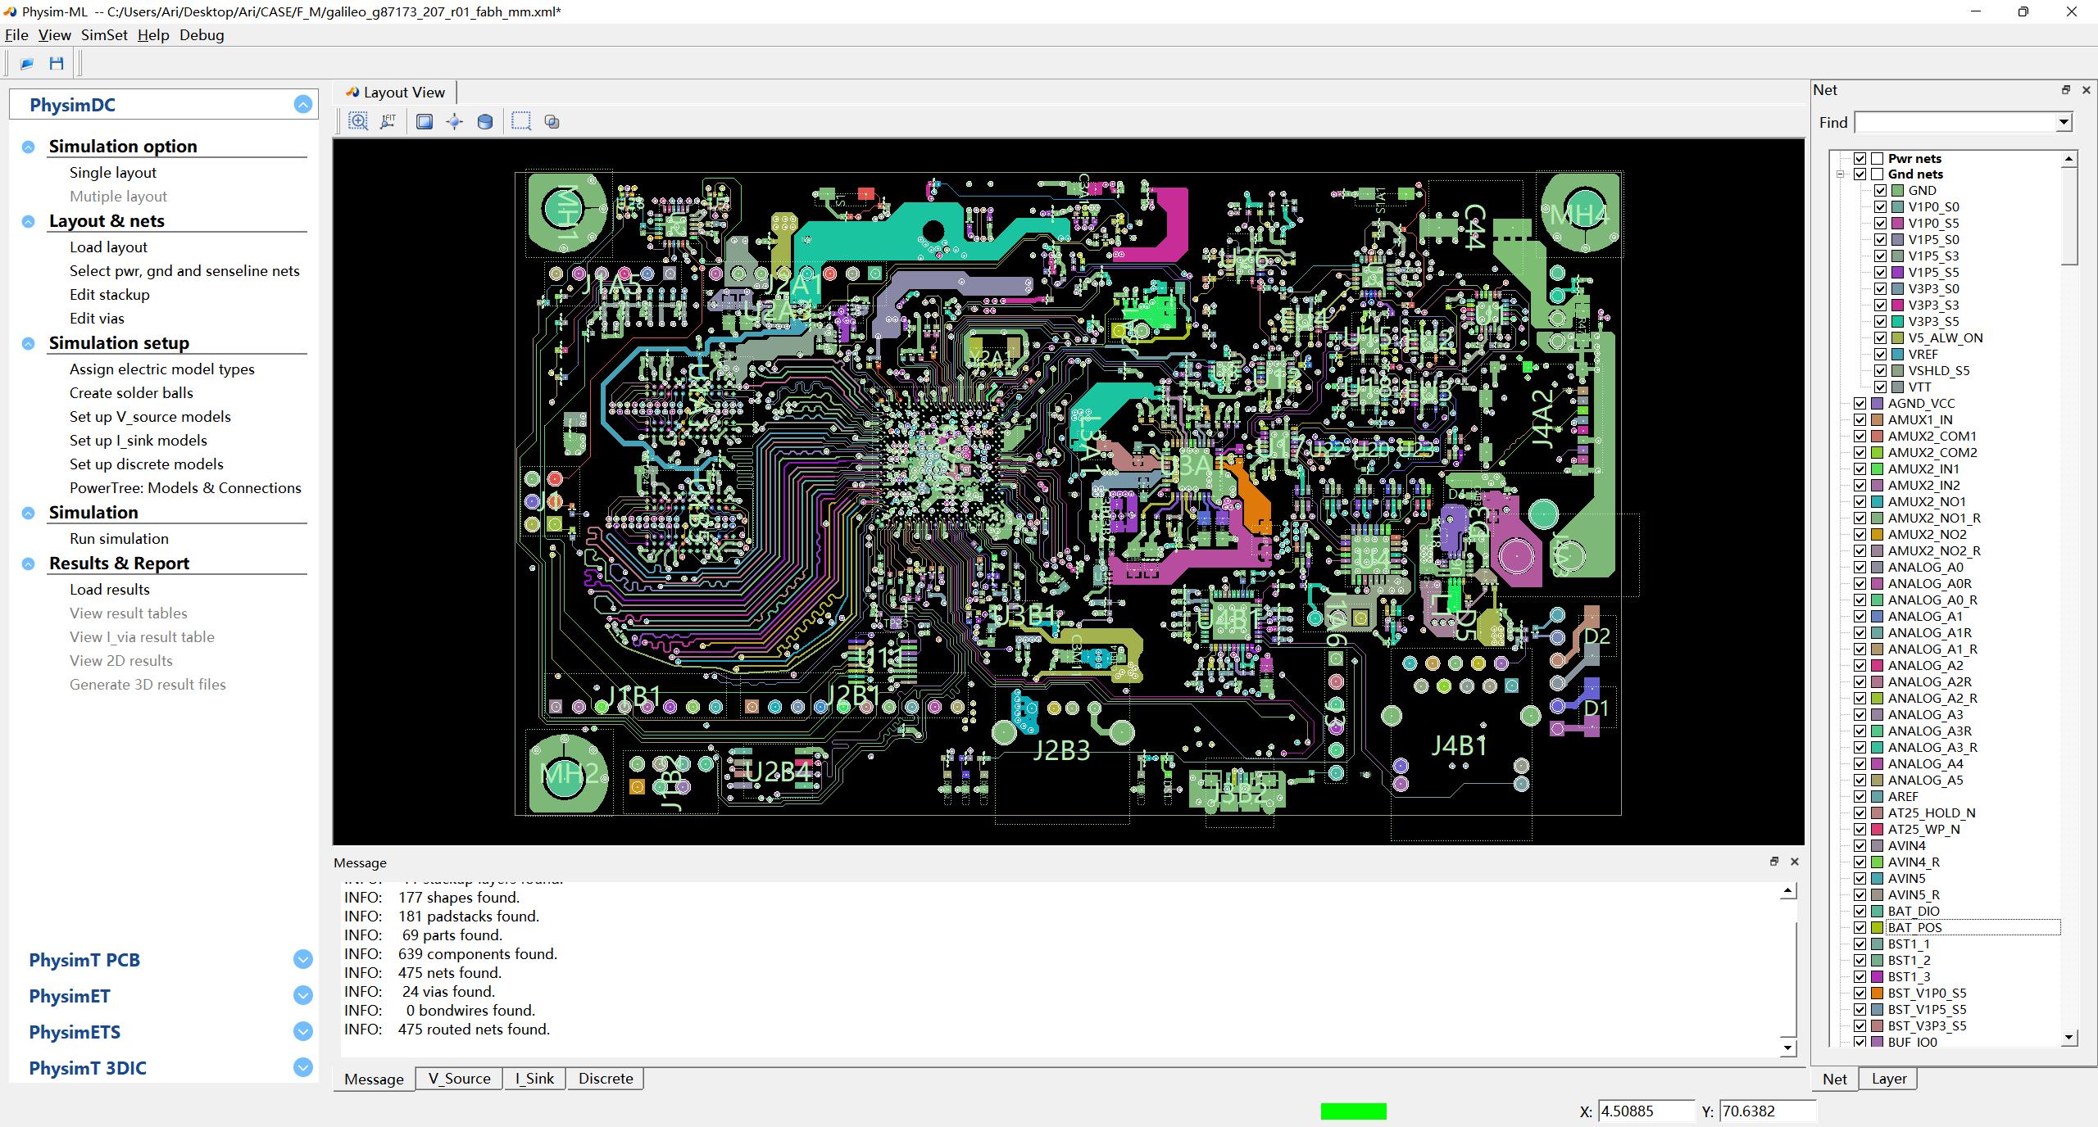This screenshot has width=2098, height=1127.
Task: Click the X coordinate field
Action: [x=1646, y=1111]
